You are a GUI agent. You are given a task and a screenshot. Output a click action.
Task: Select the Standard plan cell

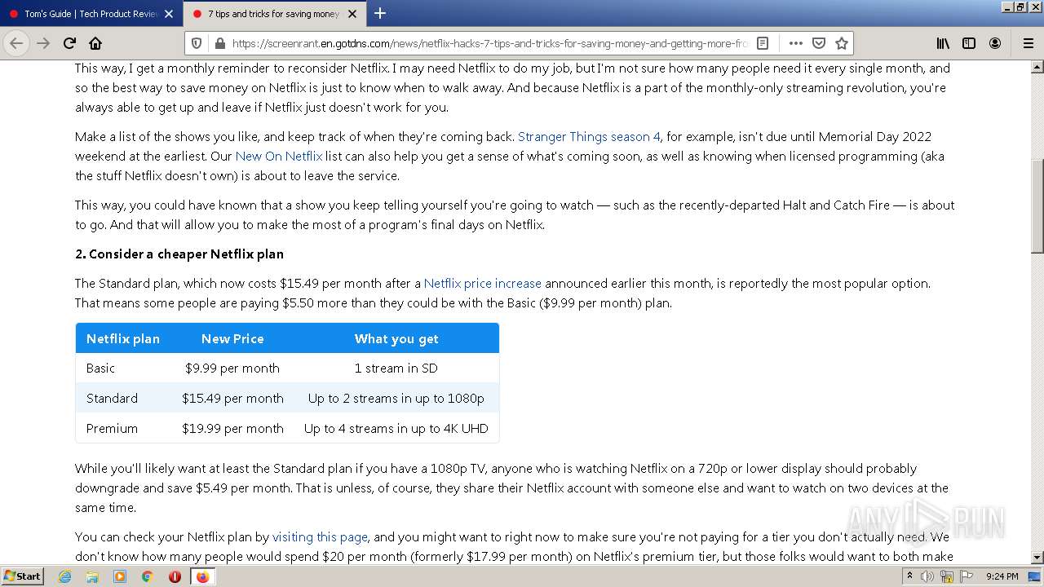tap(123, 398)
